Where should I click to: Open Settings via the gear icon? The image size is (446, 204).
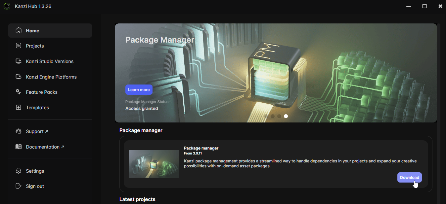[x=19, y=171]
